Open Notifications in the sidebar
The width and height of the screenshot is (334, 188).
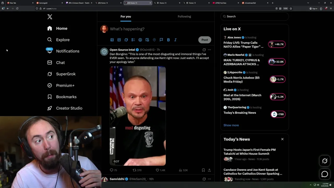click(x=63, y=51)
